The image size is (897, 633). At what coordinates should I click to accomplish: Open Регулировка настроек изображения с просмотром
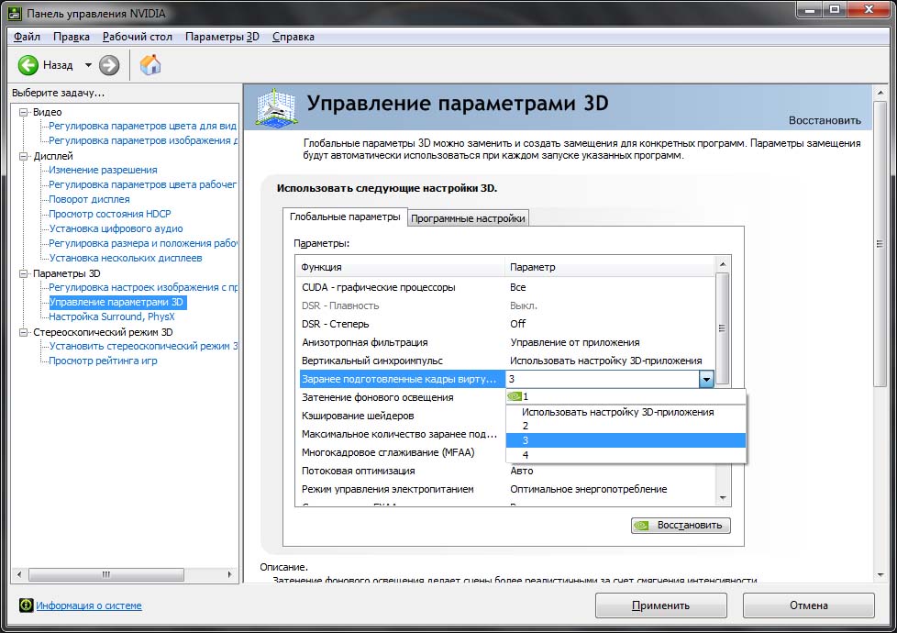(143, 287)
